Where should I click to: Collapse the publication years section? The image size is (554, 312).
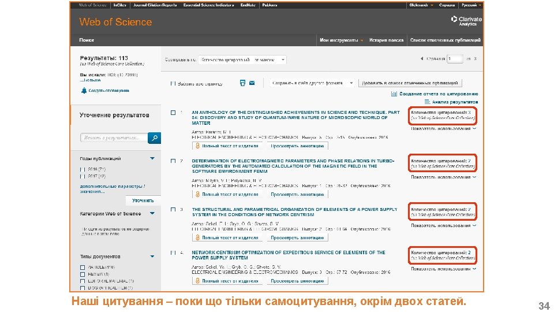pos(152,158)
